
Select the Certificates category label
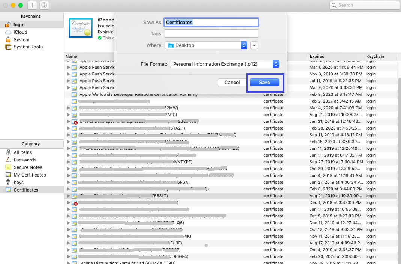pyautogui.click(x=26, y=190)
